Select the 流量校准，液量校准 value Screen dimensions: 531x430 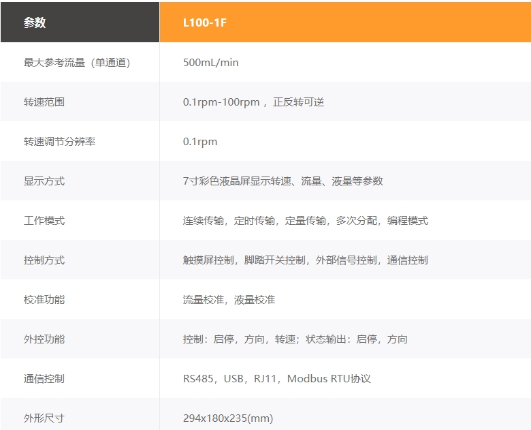[229, 300]
